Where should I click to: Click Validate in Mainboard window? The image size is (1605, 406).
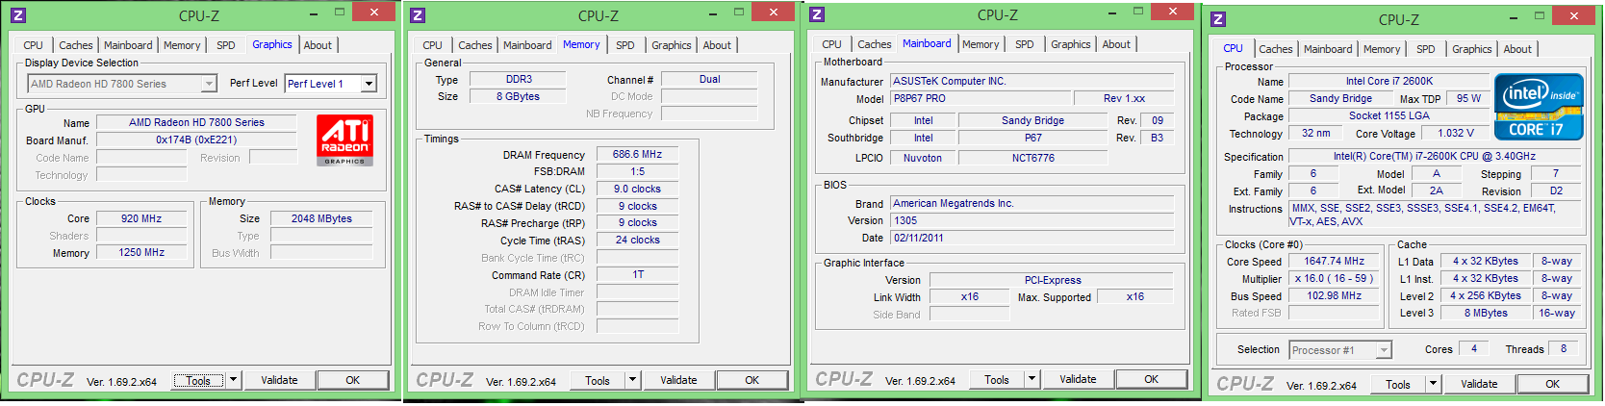pyautogui.click(x=1078, y=379)
